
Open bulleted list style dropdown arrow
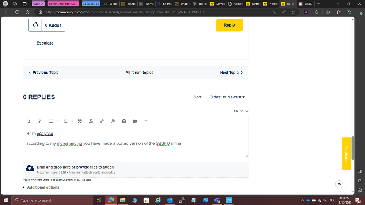tap(58, 121)
